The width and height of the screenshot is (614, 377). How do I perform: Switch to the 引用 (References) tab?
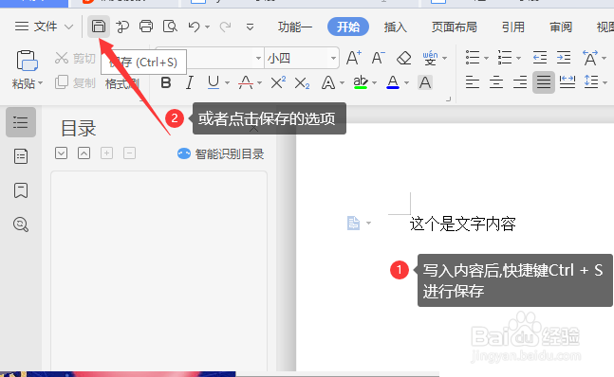tap(513, 27)
